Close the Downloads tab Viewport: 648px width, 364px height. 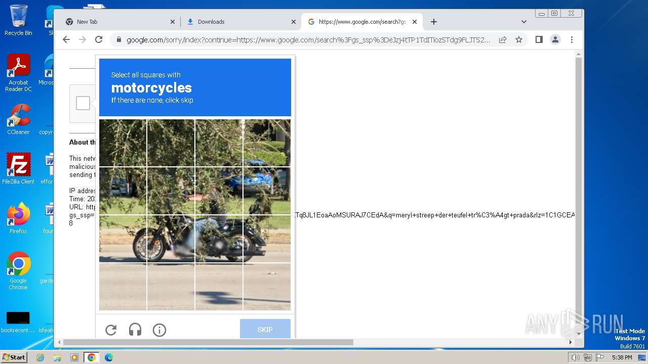pos(293,22)
